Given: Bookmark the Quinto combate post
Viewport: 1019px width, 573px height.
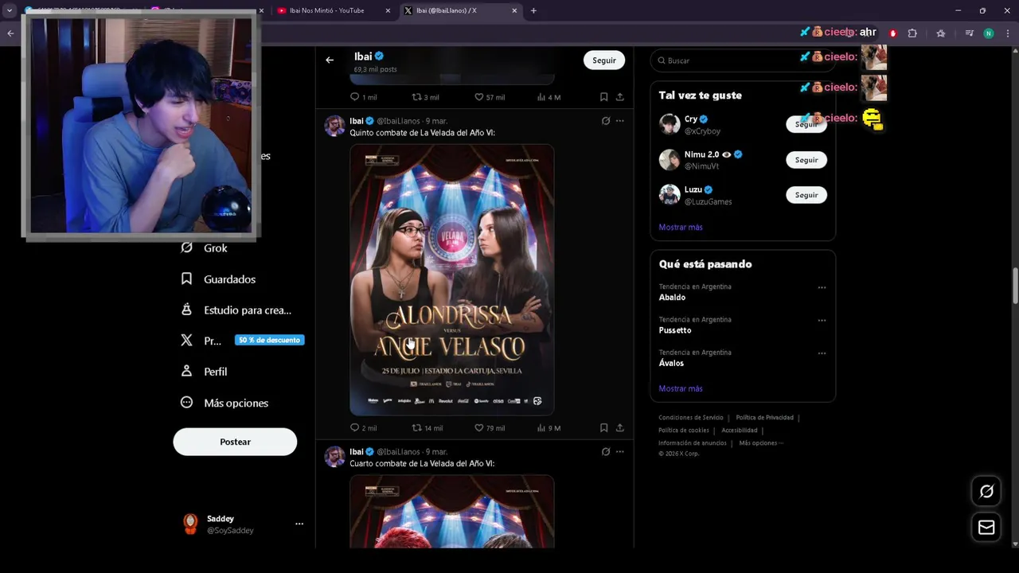Looking at the screenshot, I should pyautogui.click(x=603, y=427).
